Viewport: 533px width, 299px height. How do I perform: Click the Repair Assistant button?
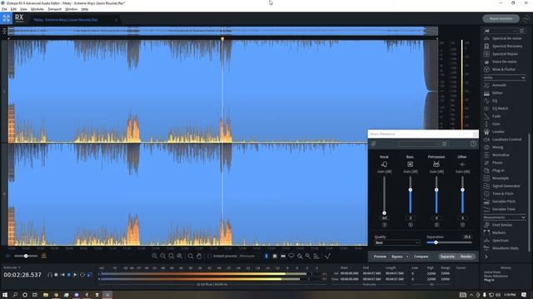click(501, 18)
